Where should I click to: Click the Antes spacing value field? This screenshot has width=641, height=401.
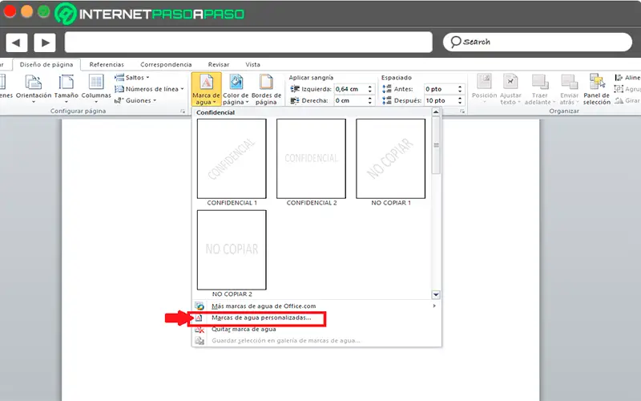coord(440,89)
